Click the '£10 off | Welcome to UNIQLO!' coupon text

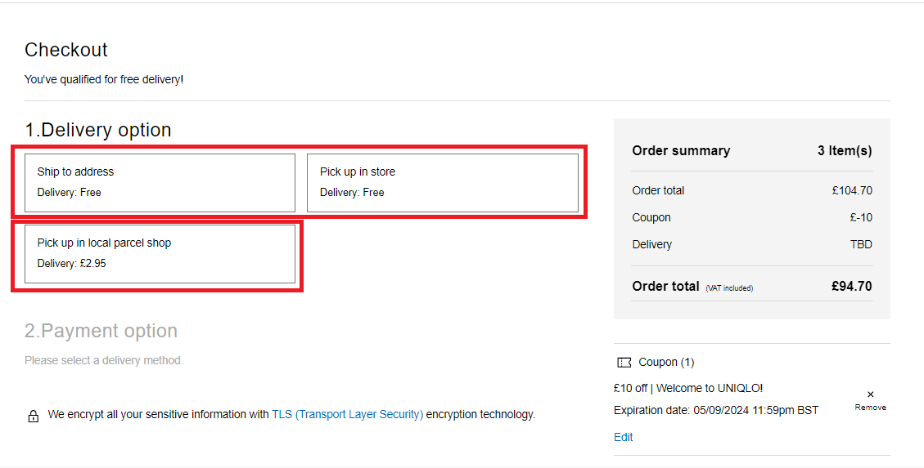tap(687, 388)
